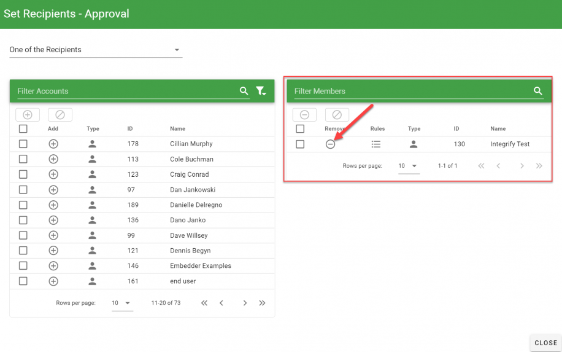The width and height of the screenshot is (562, 352).
Task: Click the add icon for Cillian Murphy
Action: (53, 144)
